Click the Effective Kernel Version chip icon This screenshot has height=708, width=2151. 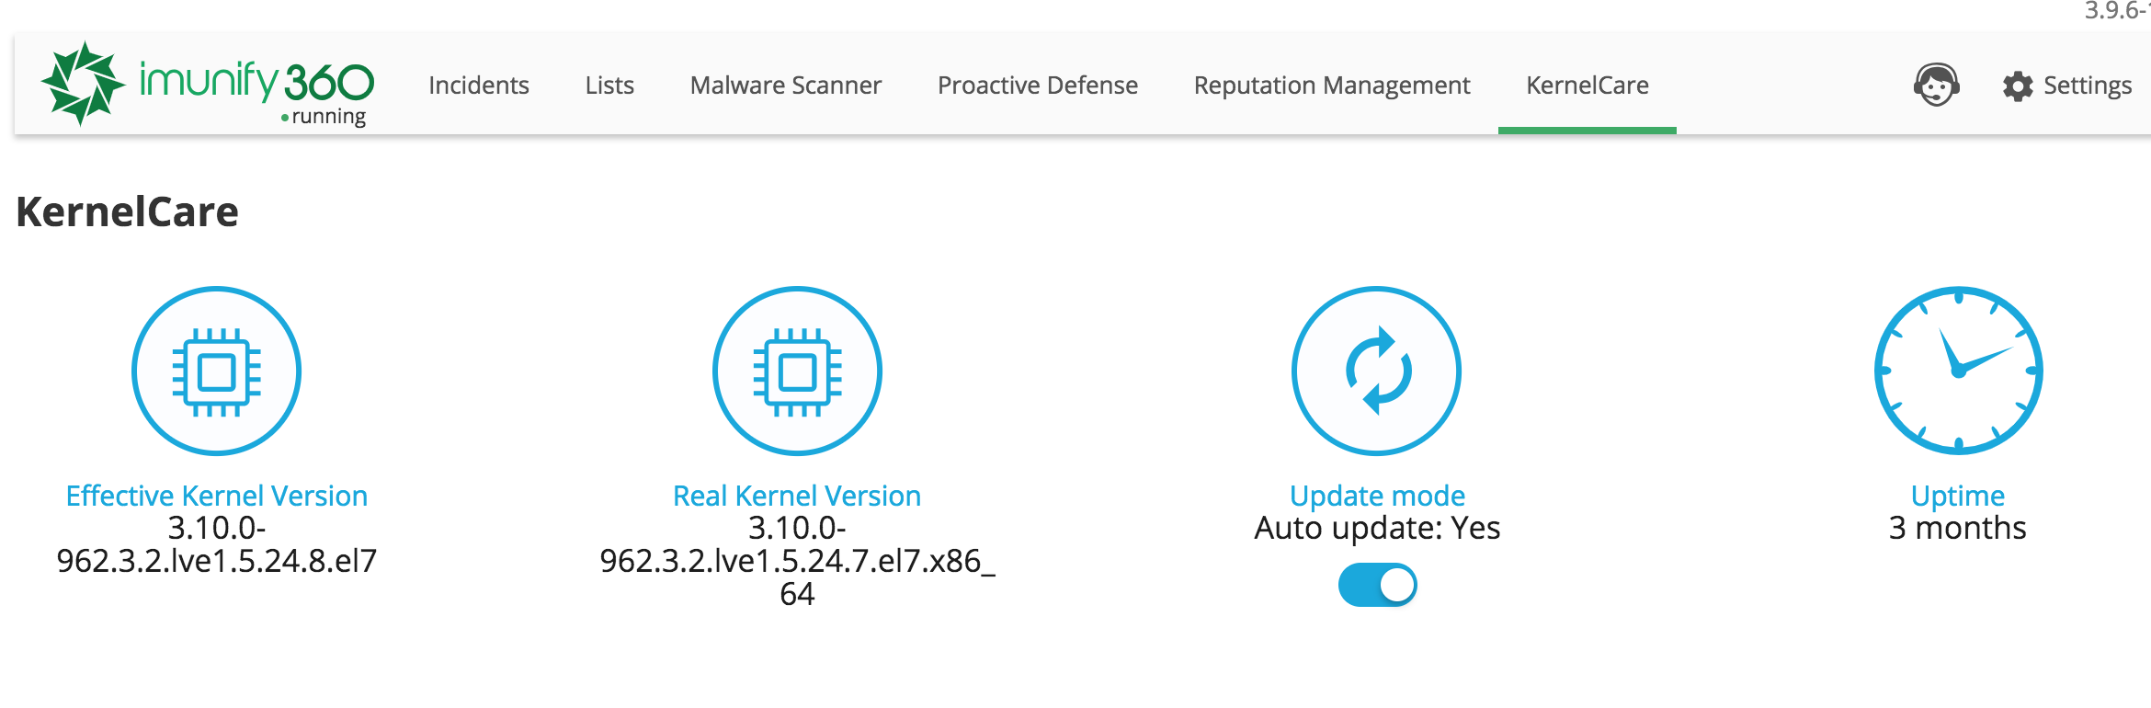pos(217,371)
